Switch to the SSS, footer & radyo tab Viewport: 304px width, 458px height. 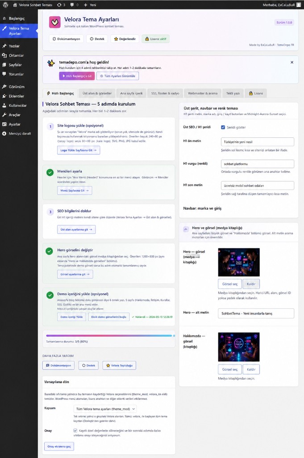point(165,93)
